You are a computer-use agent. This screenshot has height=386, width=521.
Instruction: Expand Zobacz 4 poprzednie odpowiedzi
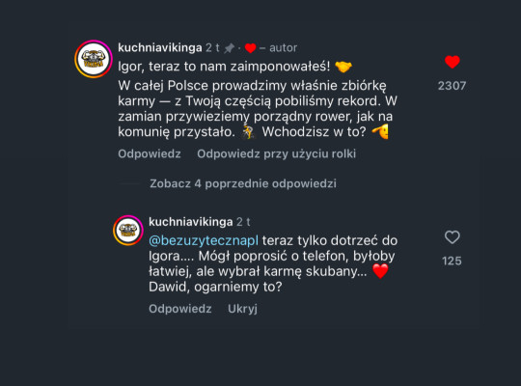pyautogui.click(x=243, y=183)
